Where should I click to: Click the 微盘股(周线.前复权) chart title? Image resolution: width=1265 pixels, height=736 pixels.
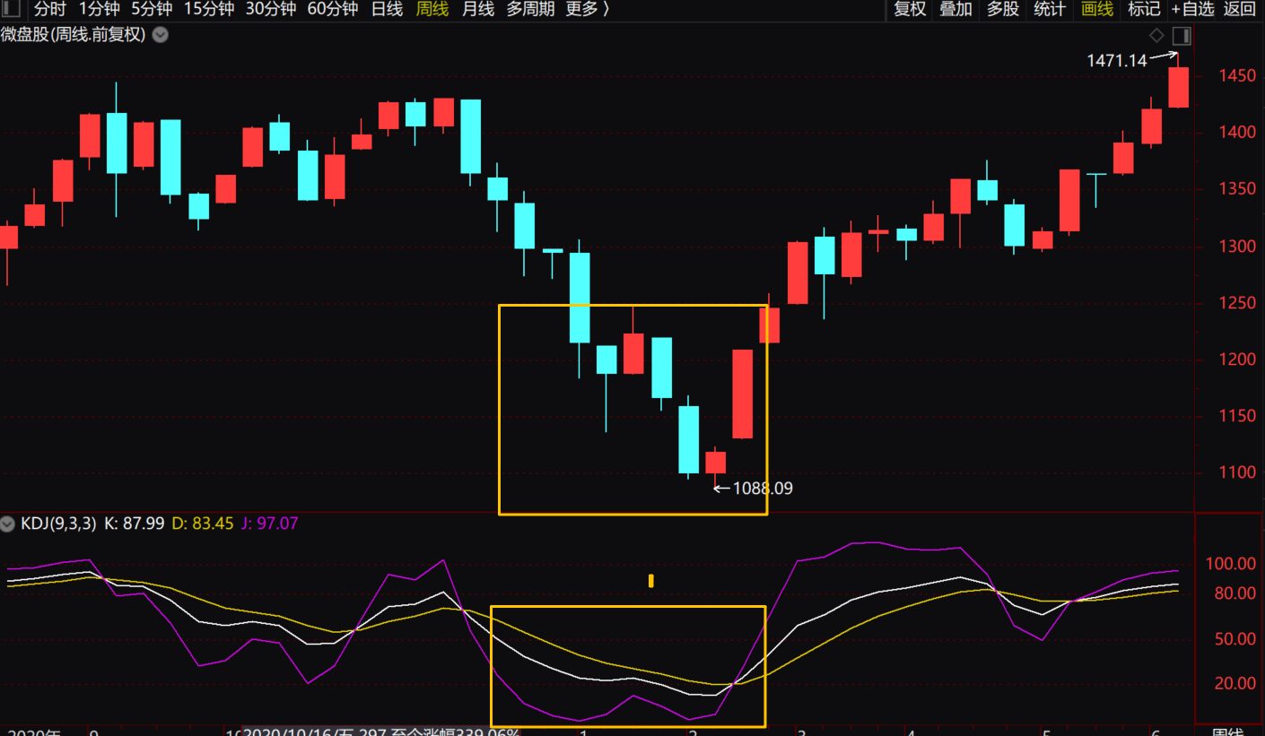73,35
